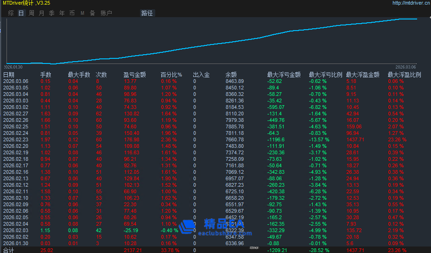This screenshot has width=431, height=253.
Task: Open the http://mtdriver.cn link
Action: click(x=411, y=3)
